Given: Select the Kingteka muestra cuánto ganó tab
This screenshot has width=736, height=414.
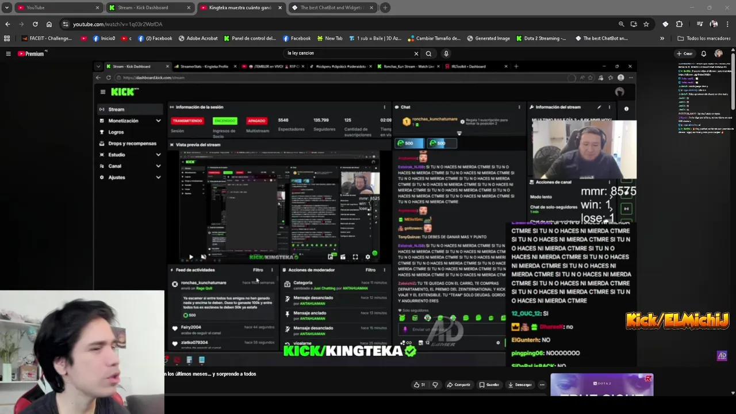Looking at the screenshot, I should point(240,7).
